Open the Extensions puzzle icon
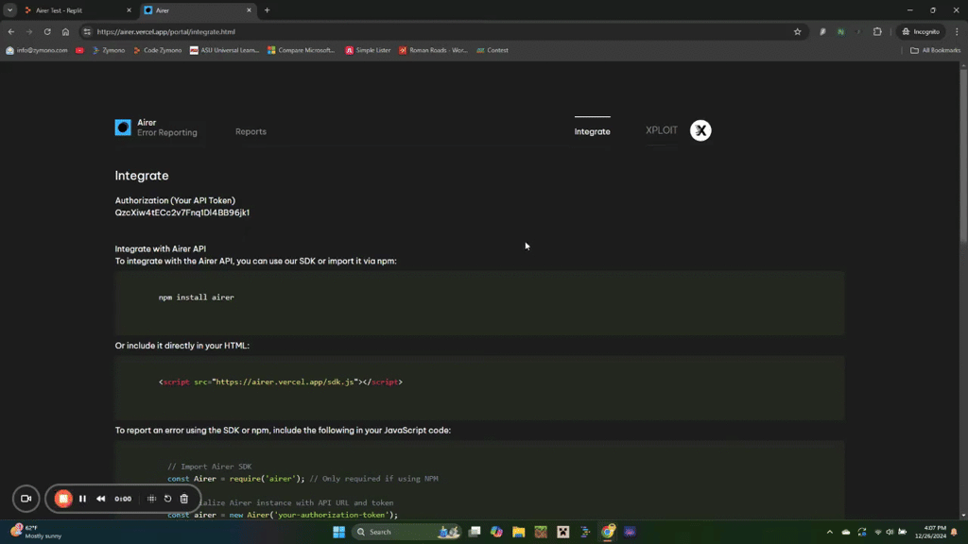 877,31
